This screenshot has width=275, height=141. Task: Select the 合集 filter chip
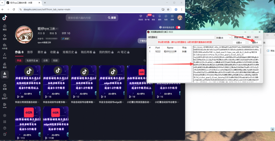(45, 61)
